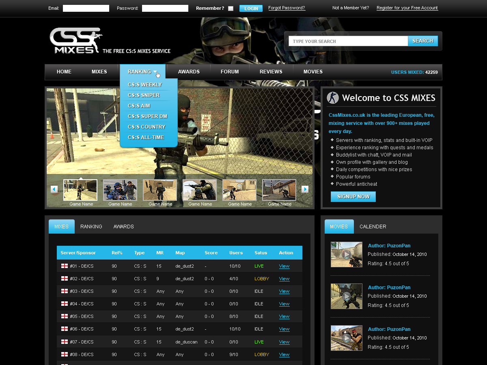Click Forgot Password link

287,8
